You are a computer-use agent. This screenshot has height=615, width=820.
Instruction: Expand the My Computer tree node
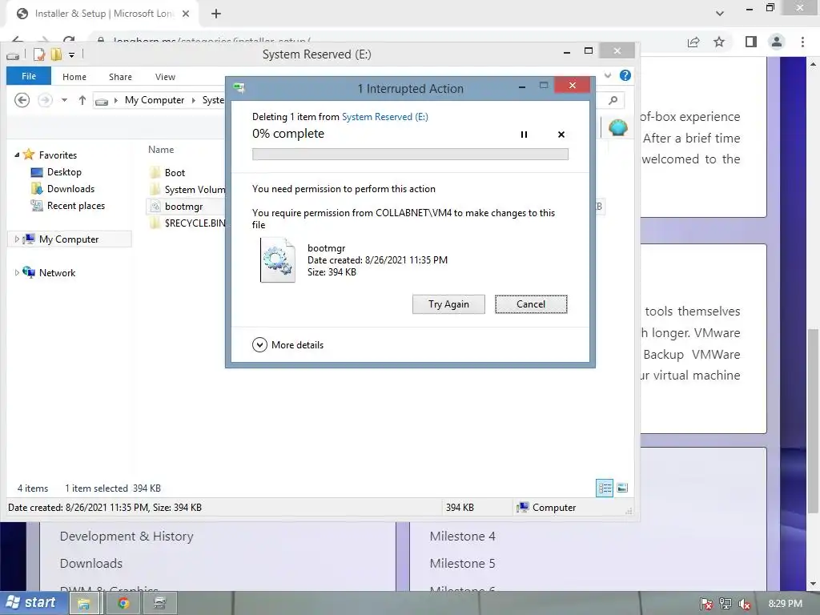pos(17,239)
